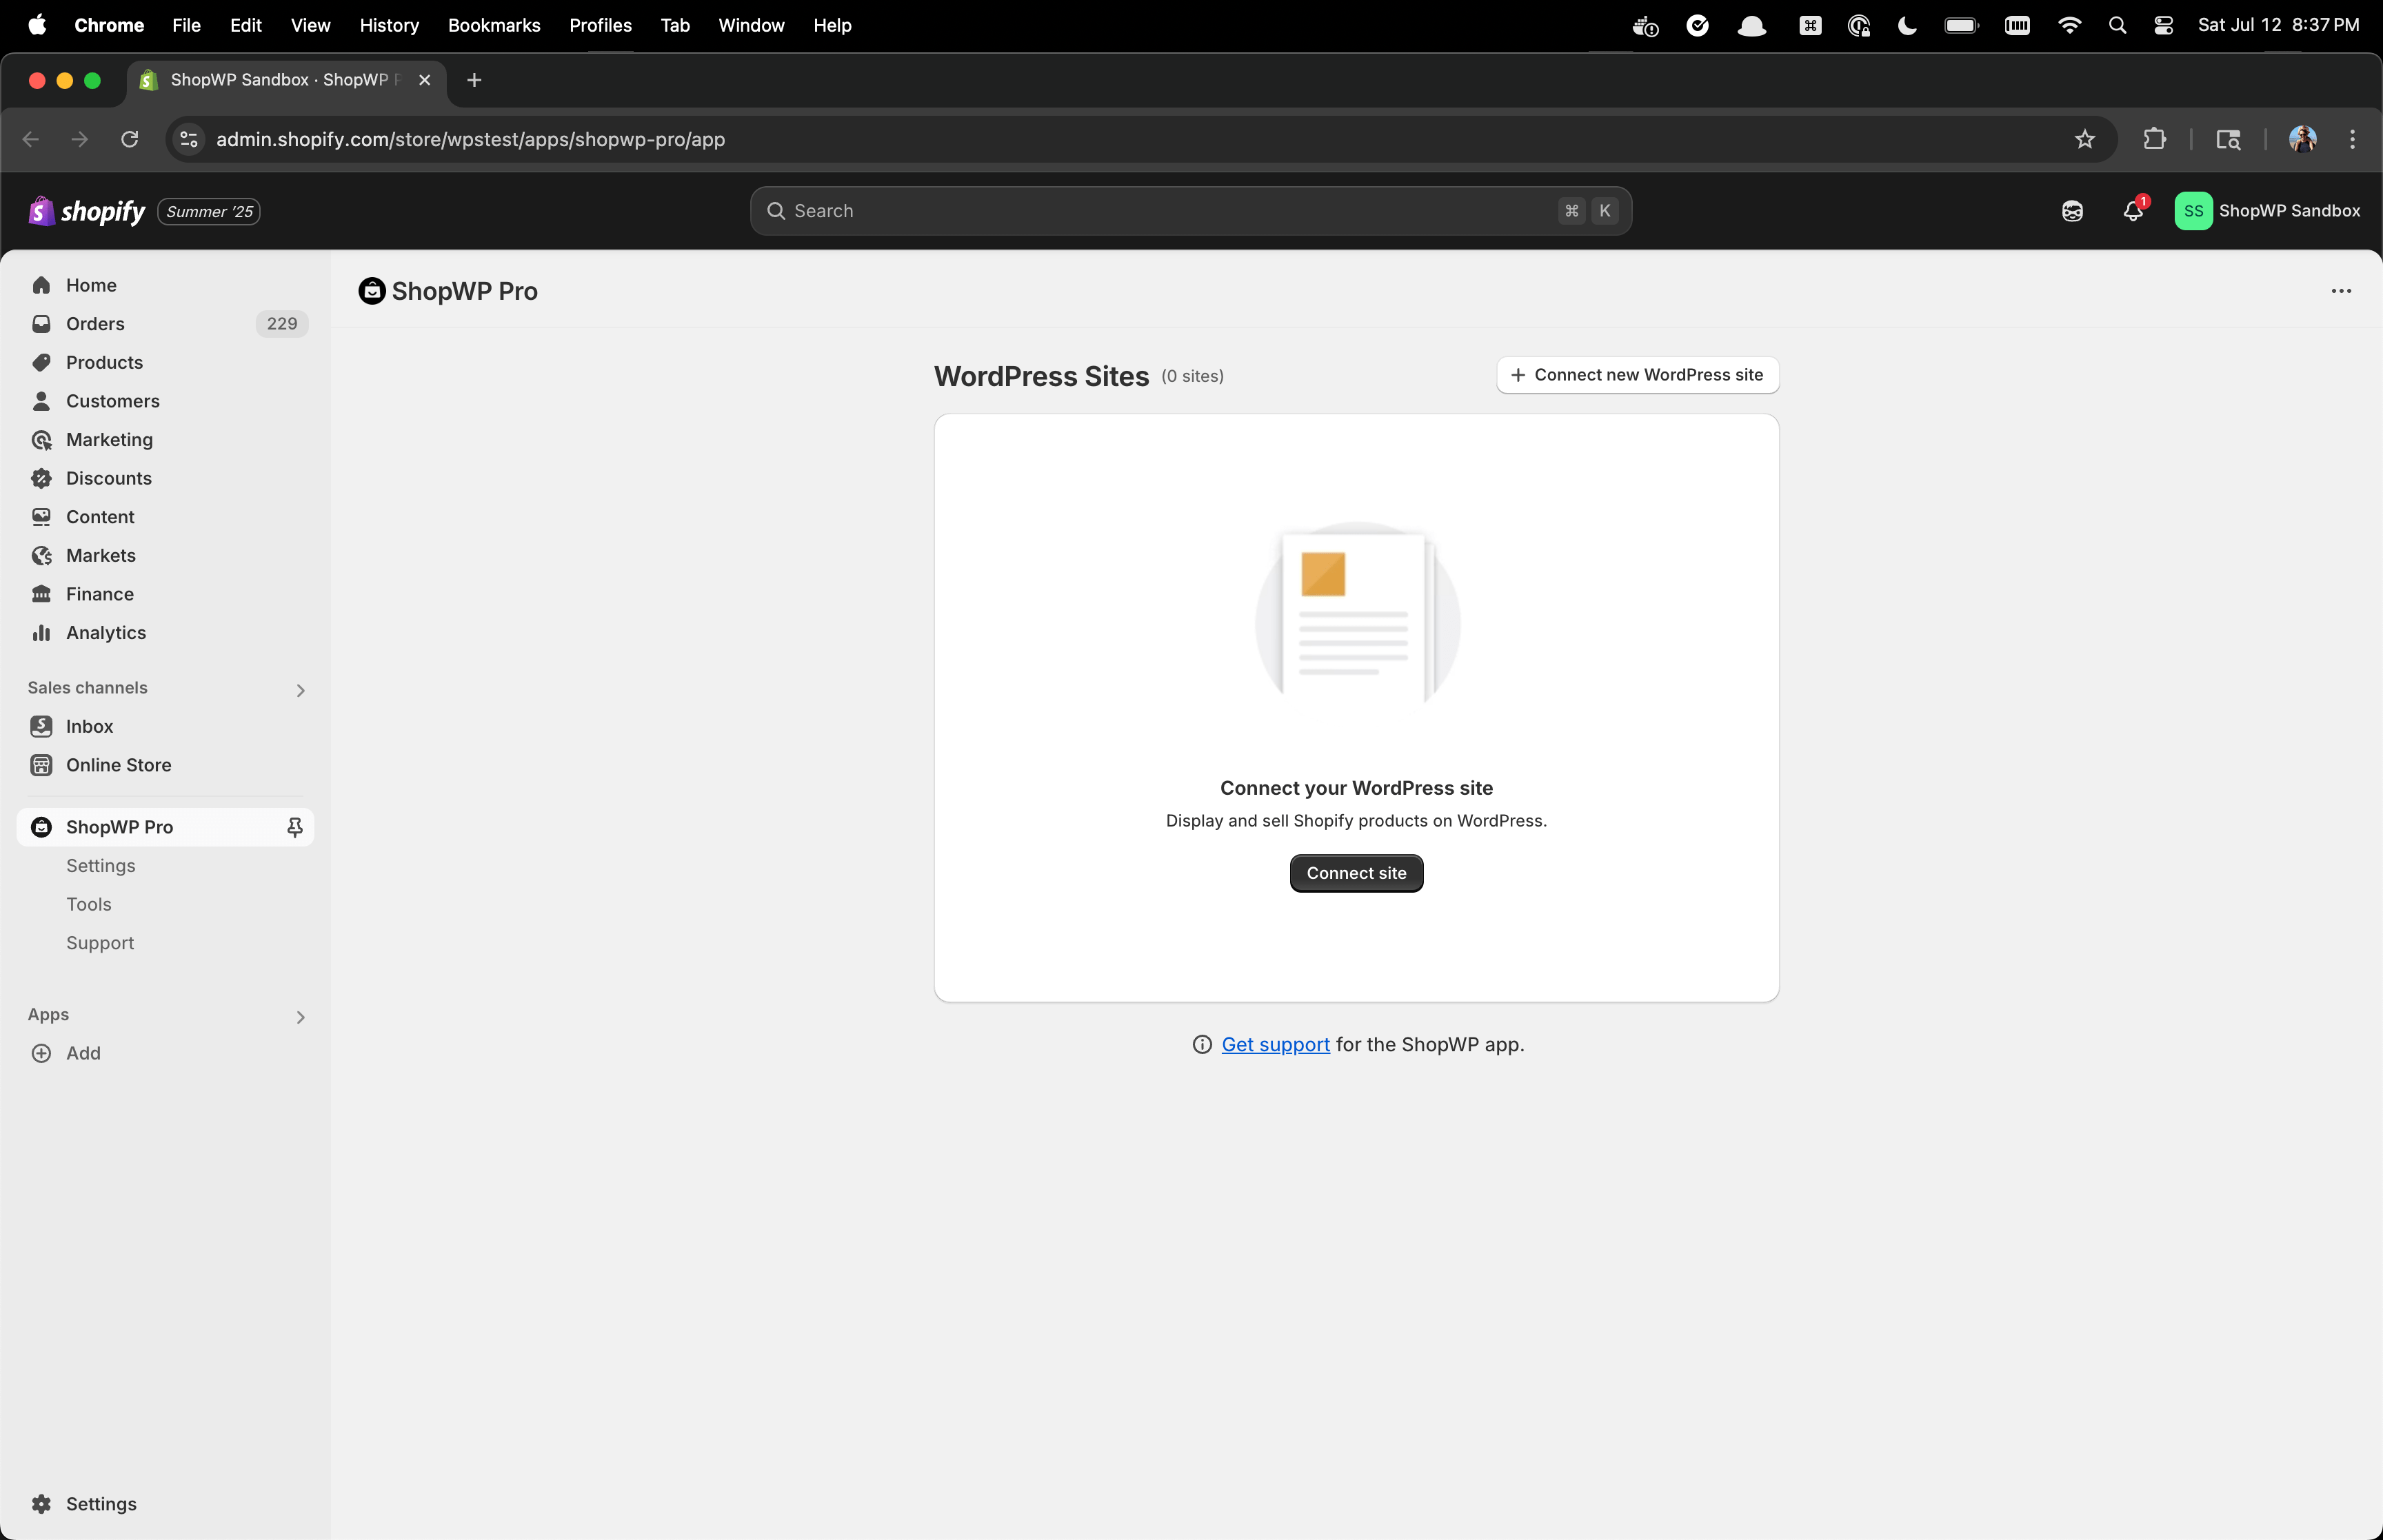Image resolution: width=2383 pixels, height=1540 pixels.
Task: Expand the Apps section chevron
Action: tap(300, 1017)
